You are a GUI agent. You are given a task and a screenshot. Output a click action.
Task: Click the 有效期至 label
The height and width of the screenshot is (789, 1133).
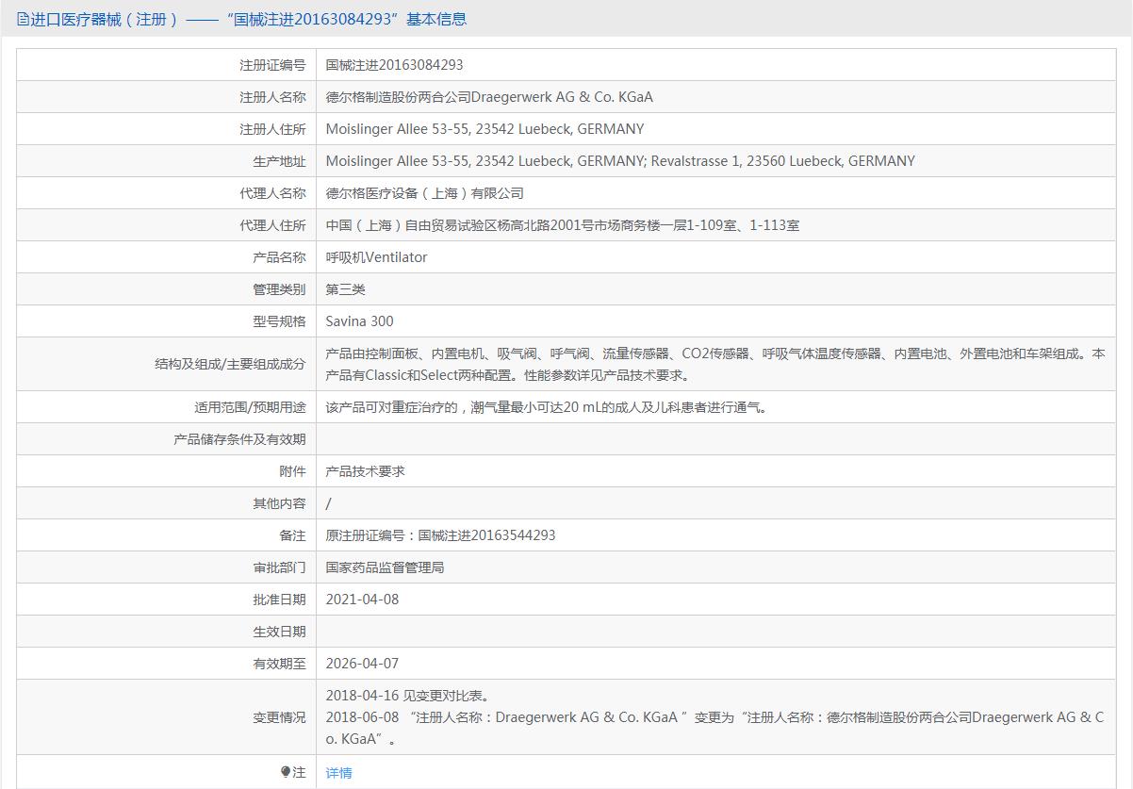click(x=280, y=664)
